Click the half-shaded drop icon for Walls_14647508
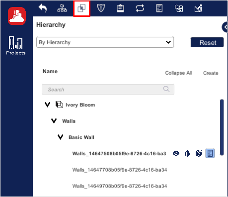 click(187, 153)
